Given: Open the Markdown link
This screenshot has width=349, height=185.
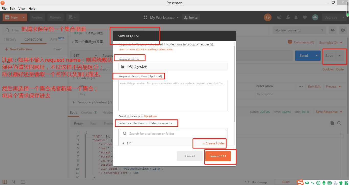Looking at the screenshot, I should (150, 116).
